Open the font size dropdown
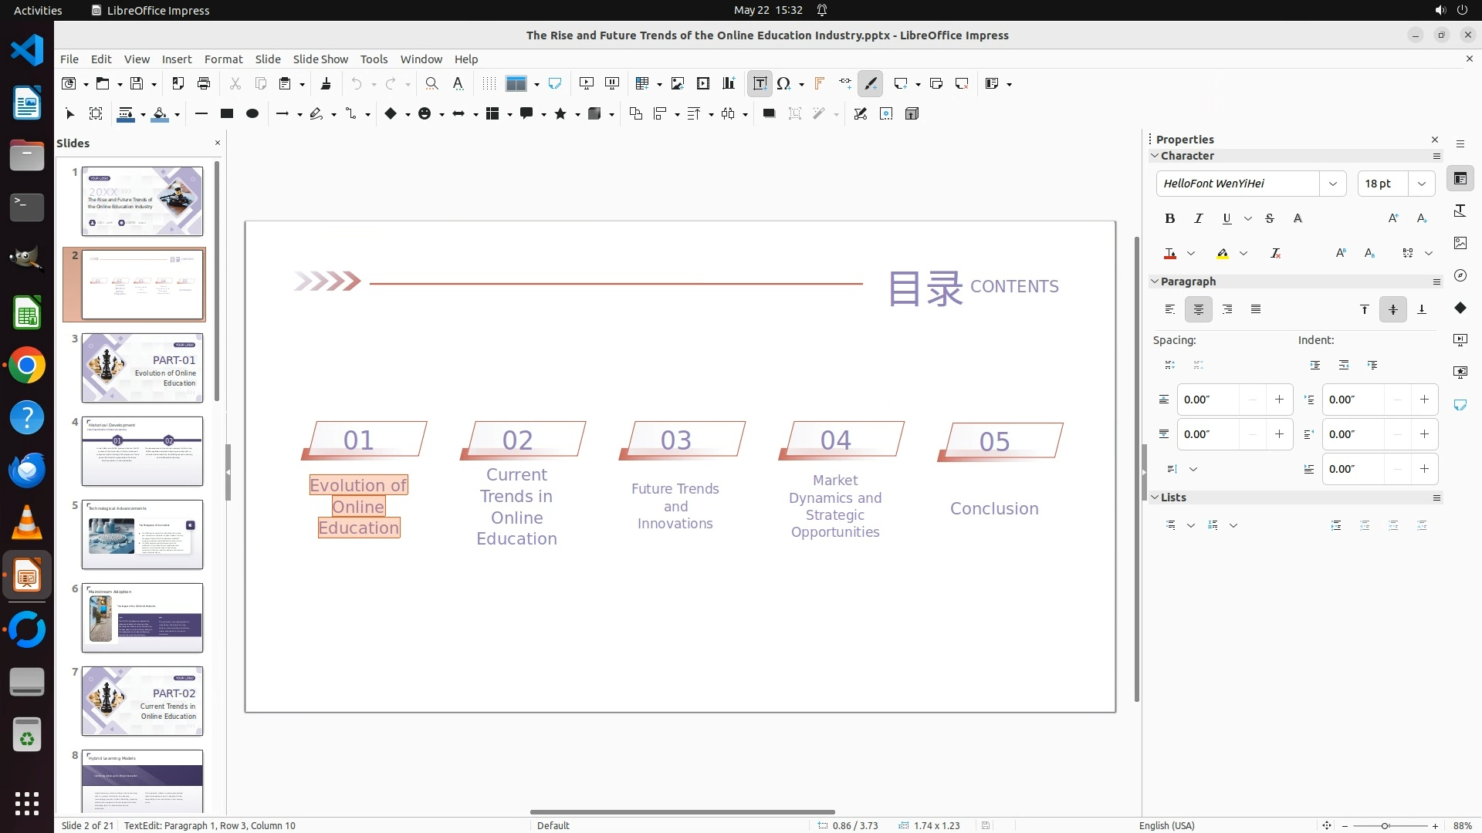This screenshot has width=1482, height=833. pos(1422,184)
